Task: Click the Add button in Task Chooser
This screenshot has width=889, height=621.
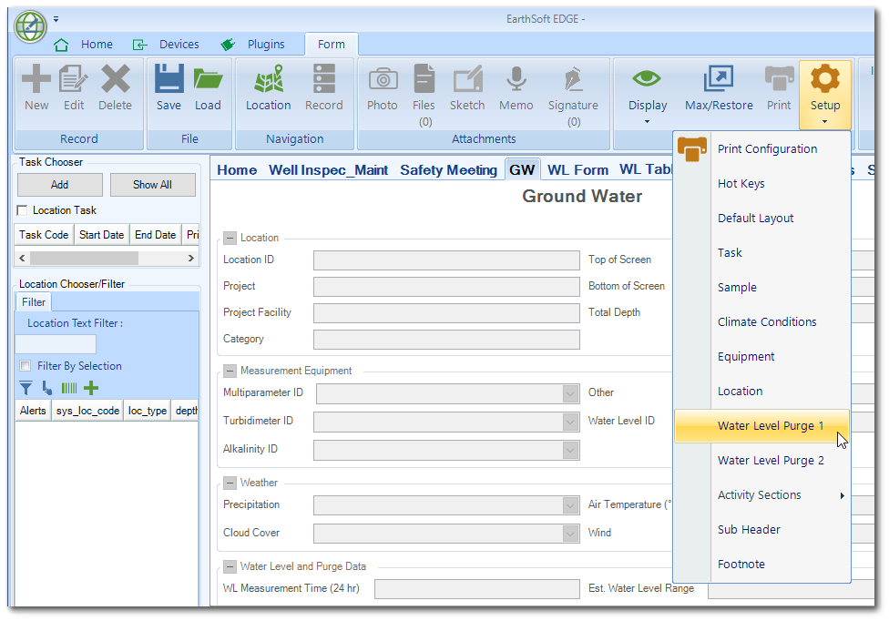Action: pos(59,185)
